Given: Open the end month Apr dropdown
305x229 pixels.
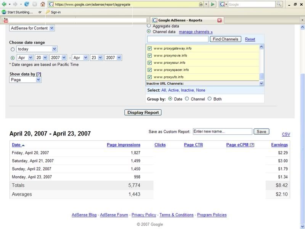Looking at the screenshot, I should (80, 58).
